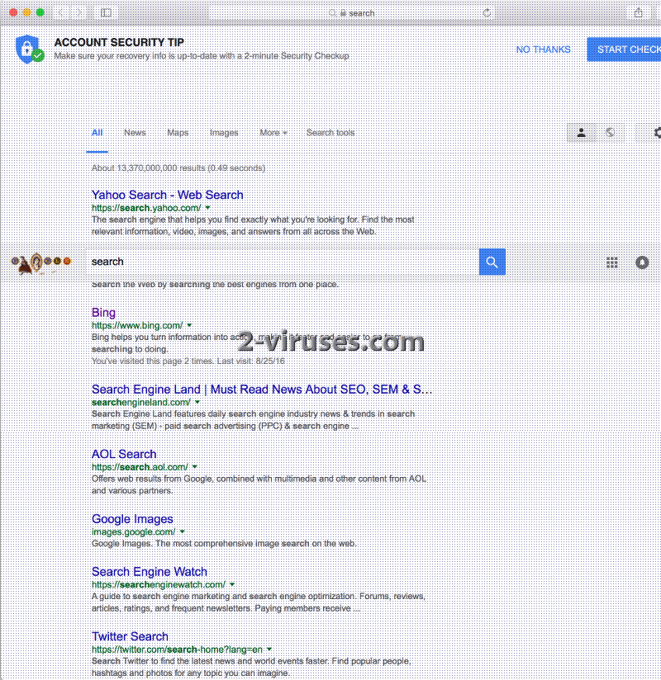Image resolution: width=661 pixels, height=680 pixels.
Task: Click the search query input field
Action: coord(284,262)
